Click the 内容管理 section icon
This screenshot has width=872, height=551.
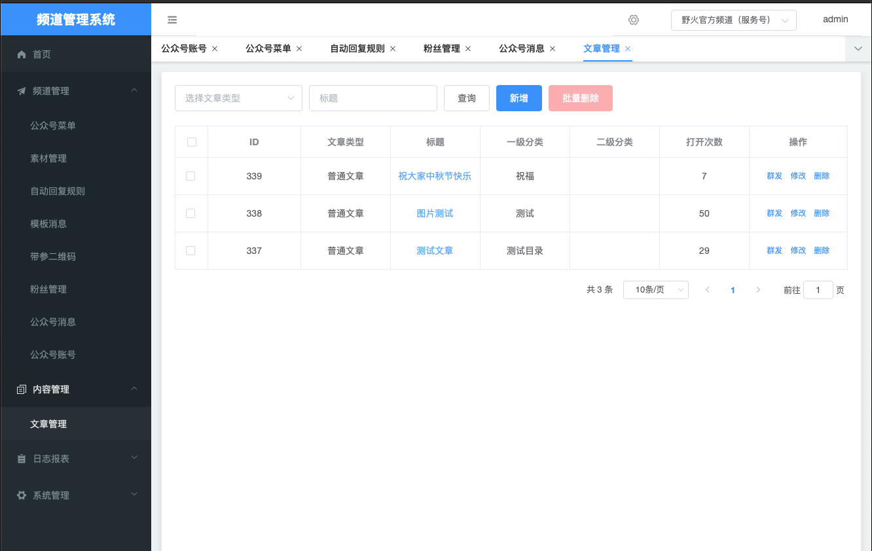[x=22, y=389]
